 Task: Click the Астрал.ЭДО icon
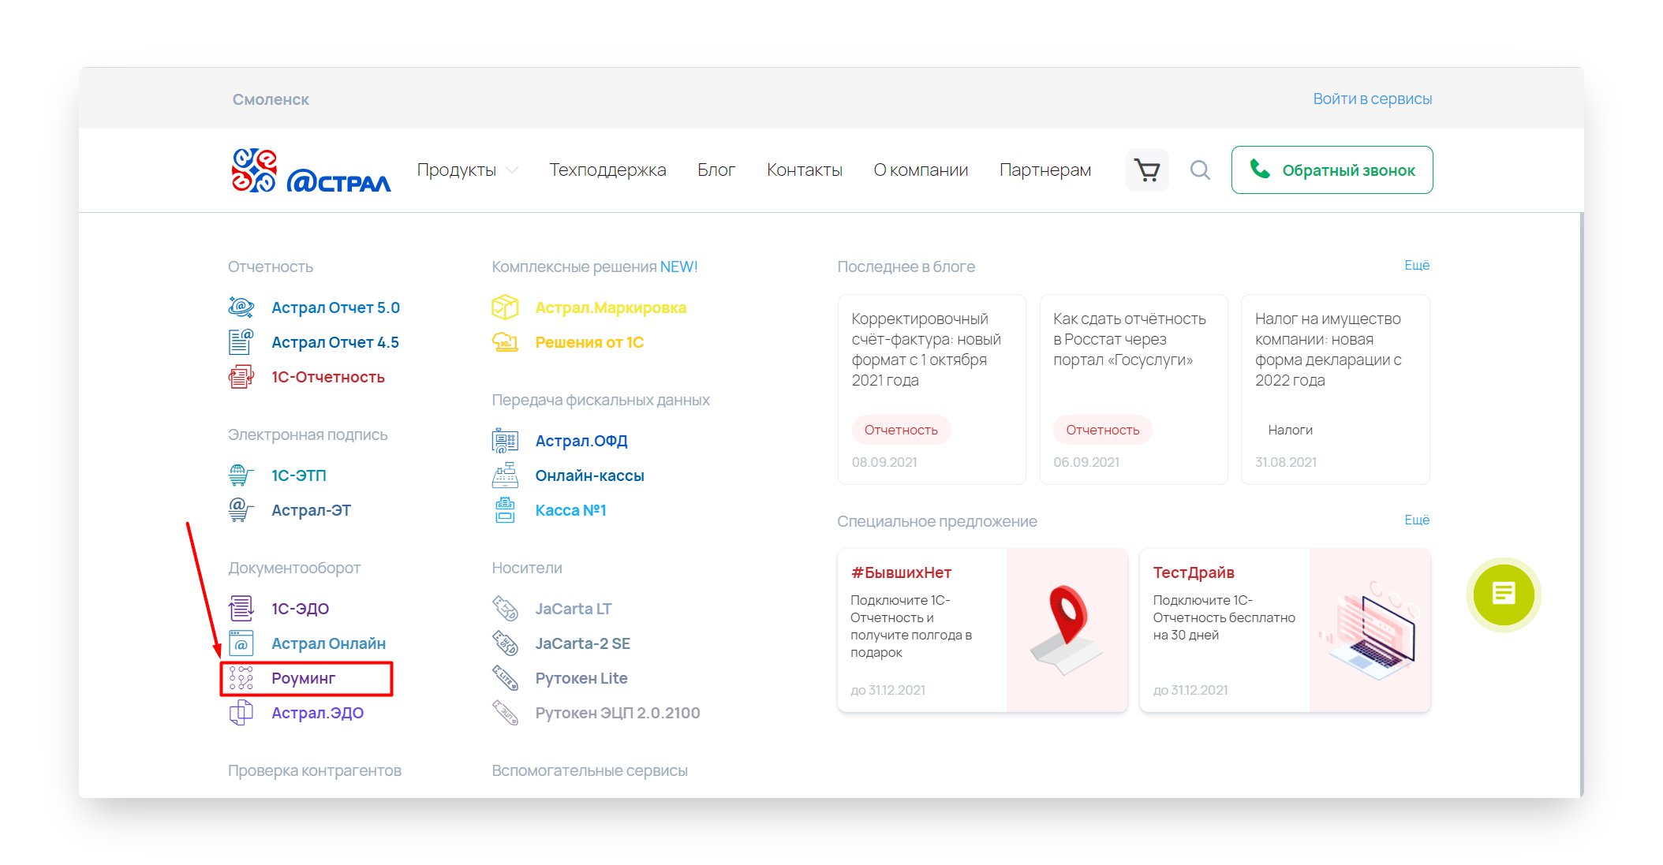[240, 714]
